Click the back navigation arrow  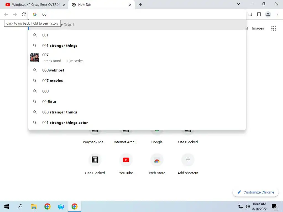click(x=6, y=14)
